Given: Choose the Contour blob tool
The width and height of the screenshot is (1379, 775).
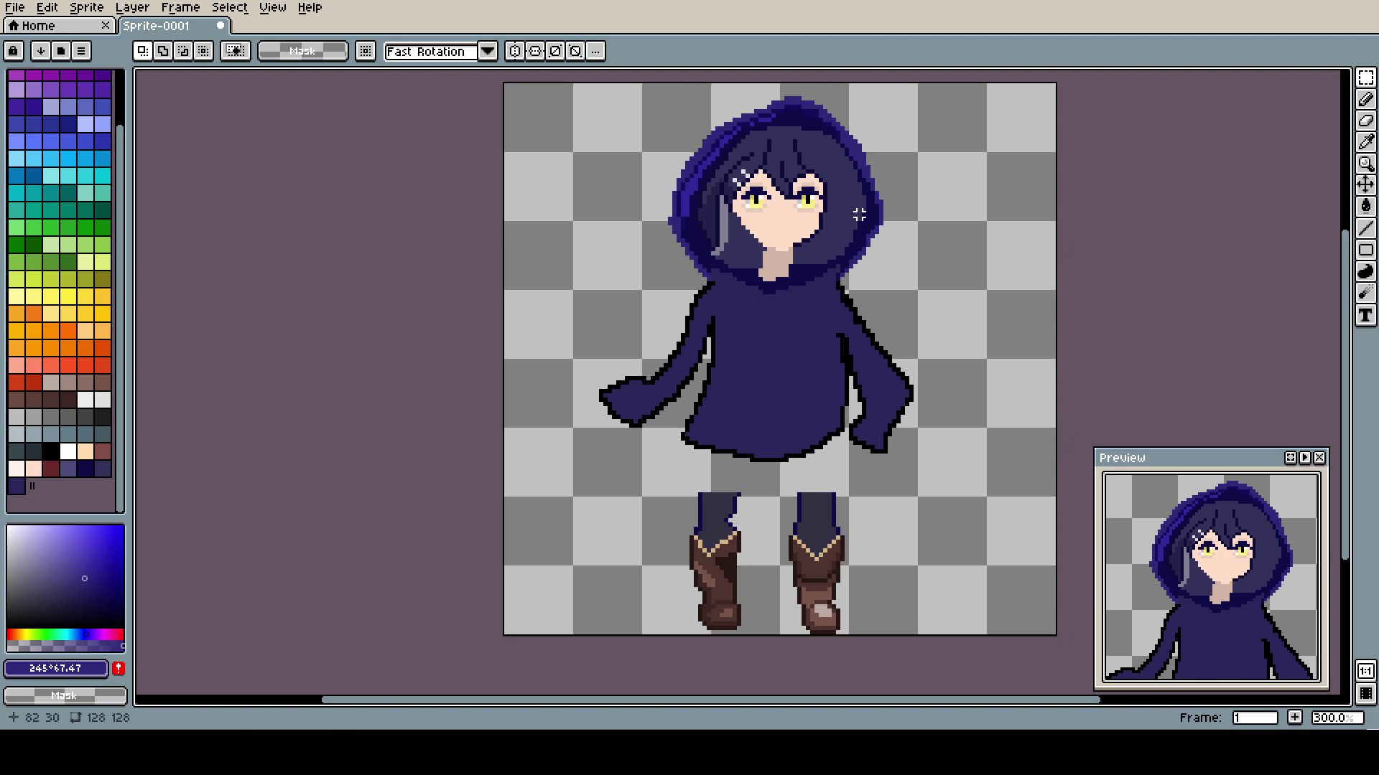Looking at the screenshot, I should click(x=1365, y=271).
